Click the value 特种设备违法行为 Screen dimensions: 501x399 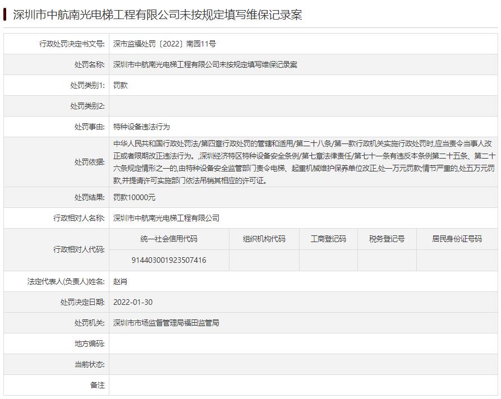[141, 127]
